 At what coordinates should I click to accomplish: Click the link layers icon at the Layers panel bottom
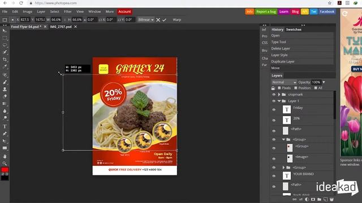294,199
